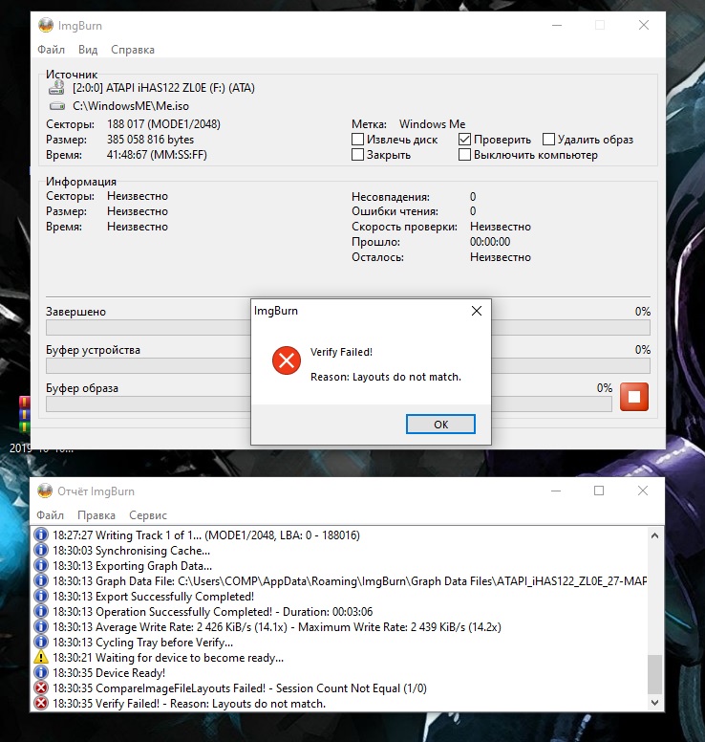Click the optical drive icon beside ATAPI iHAS122

56,88
